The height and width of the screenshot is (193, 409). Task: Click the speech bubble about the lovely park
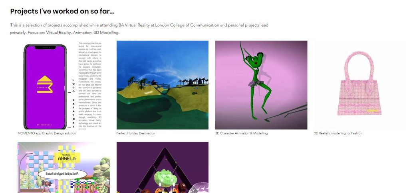(62, 174)
